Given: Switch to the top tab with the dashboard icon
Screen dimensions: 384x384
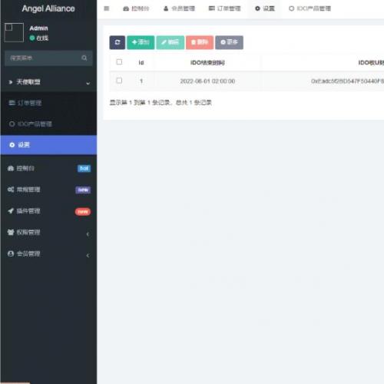Looking at the screenshot, I should (136, 8).
